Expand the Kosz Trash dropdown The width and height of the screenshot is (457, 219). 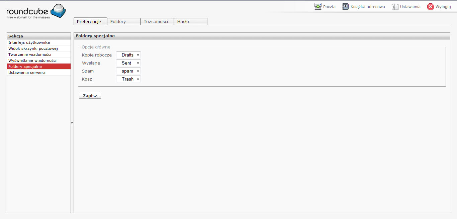pyautogui.click(x=128, y=79)
